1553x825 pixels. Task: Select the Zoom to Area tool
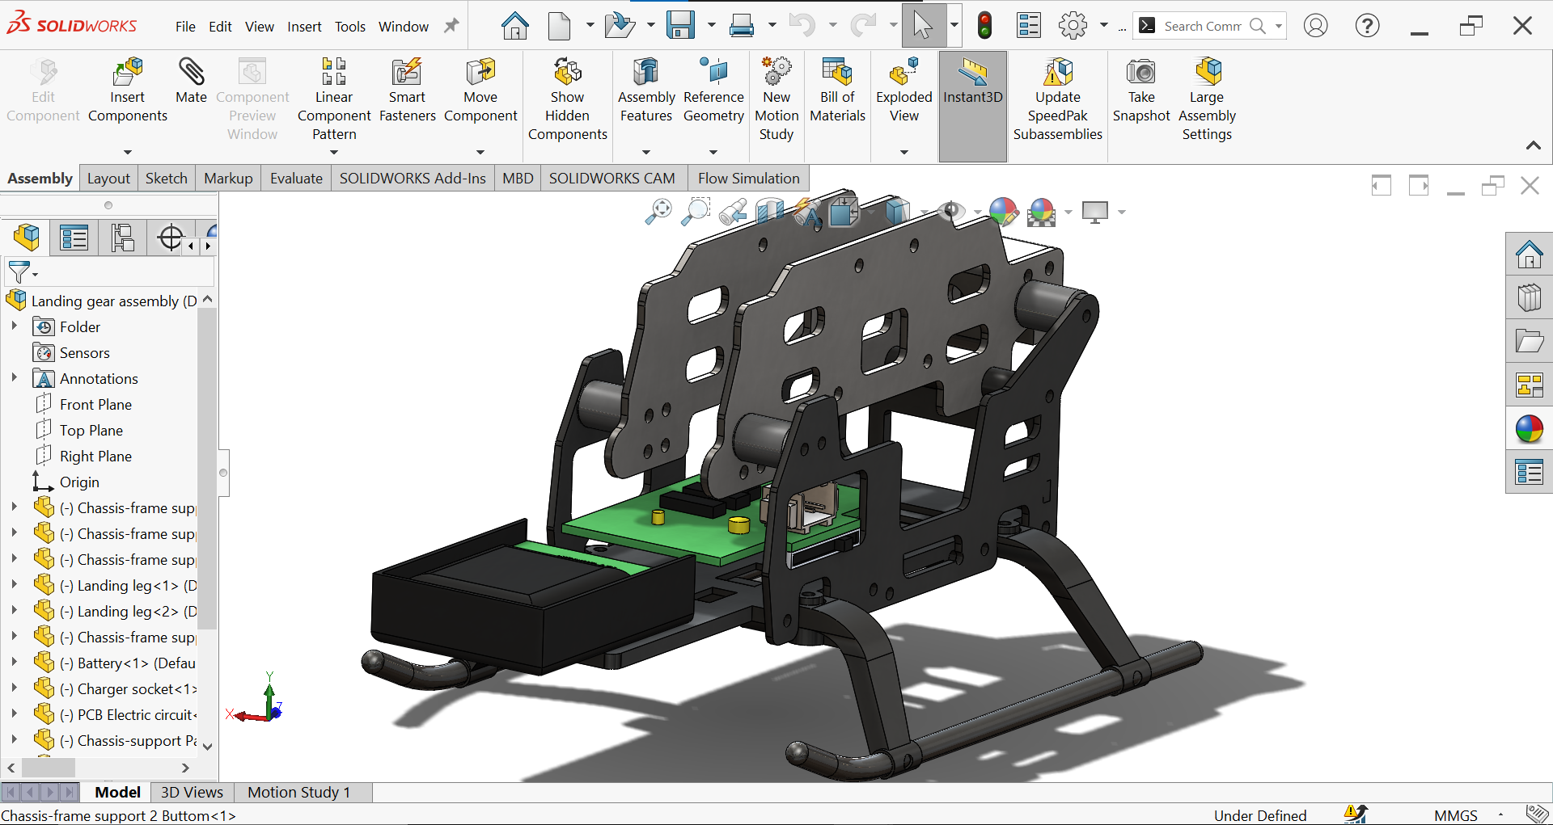pyautogui.click(x=696, y=212)
